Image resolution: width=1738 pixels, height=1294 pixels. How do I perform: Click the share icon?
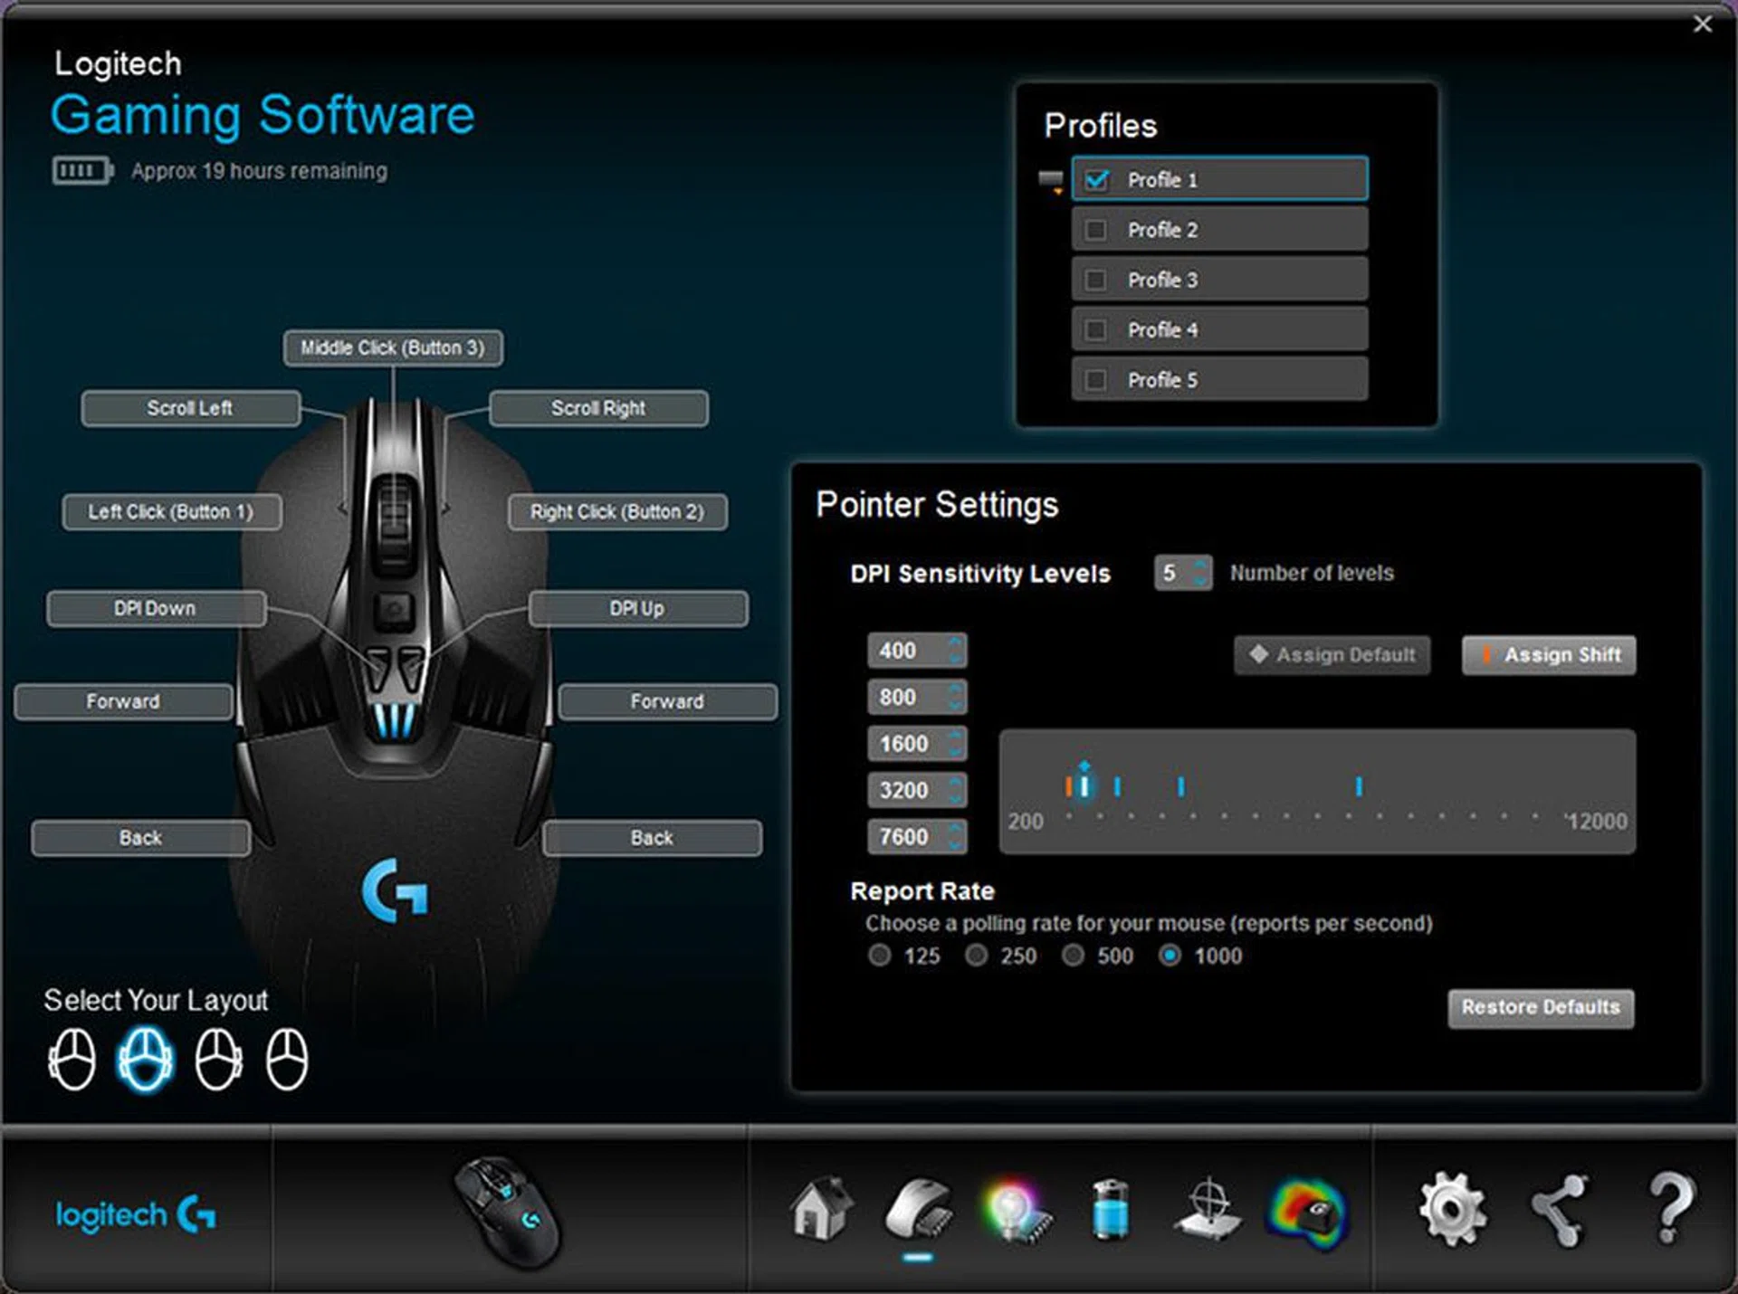pos(1560,1210)
